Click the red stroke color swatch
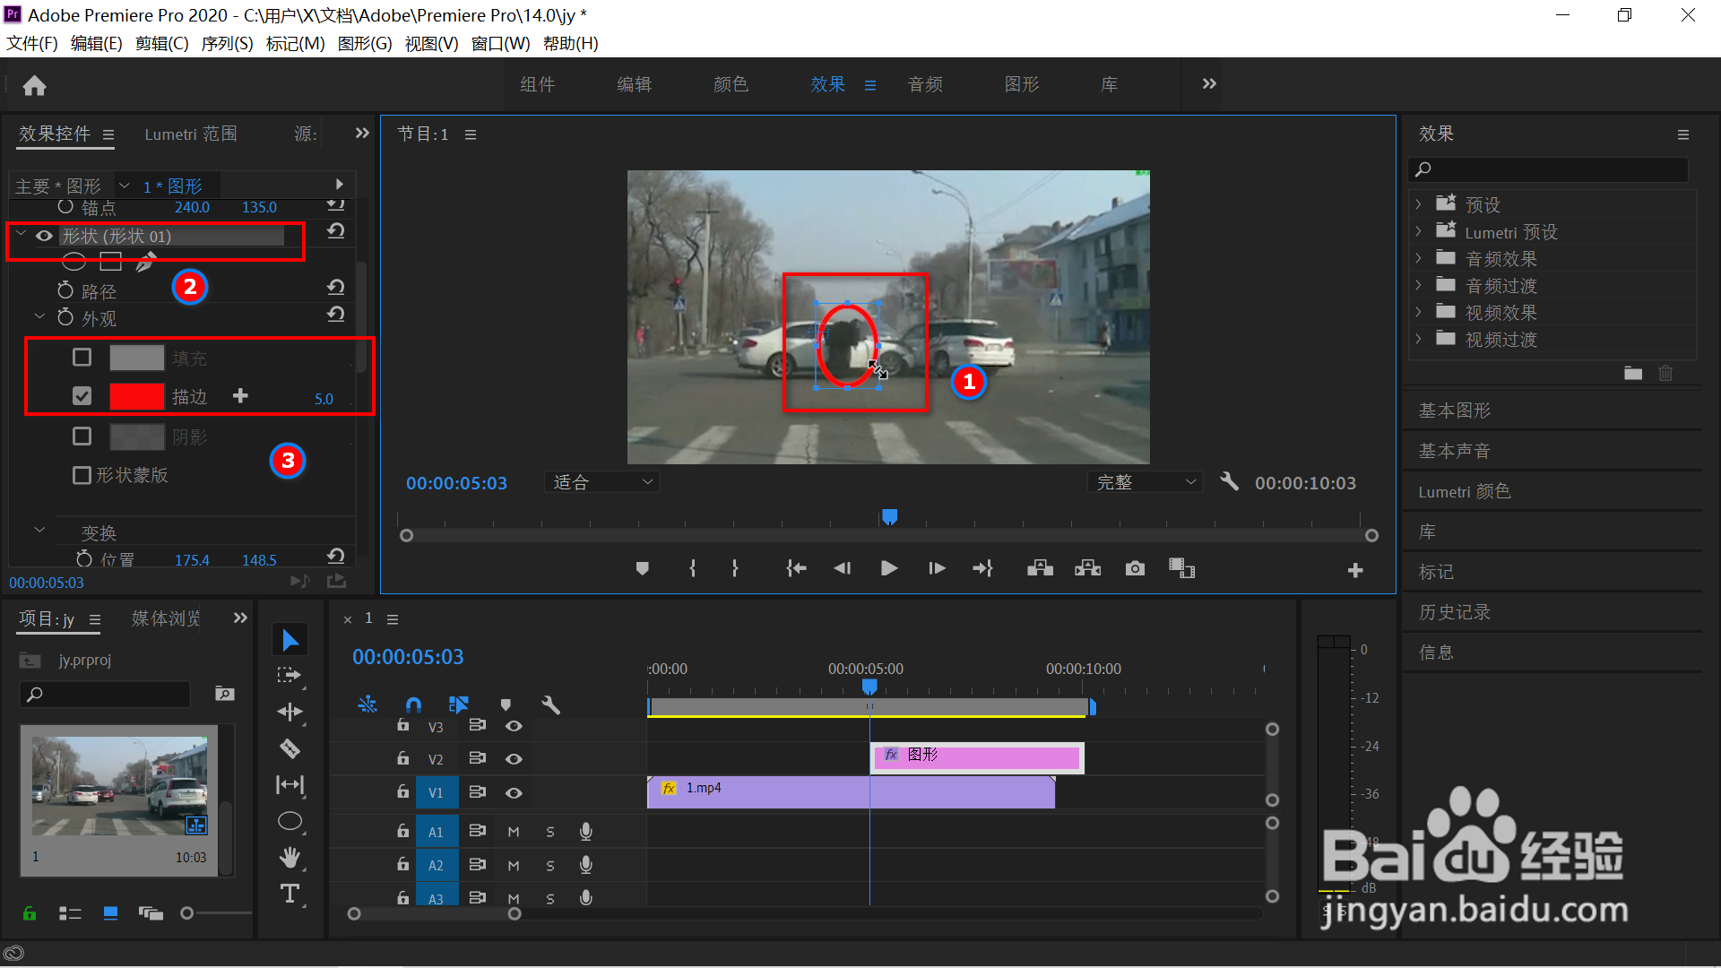 click(x=137, y=396)
